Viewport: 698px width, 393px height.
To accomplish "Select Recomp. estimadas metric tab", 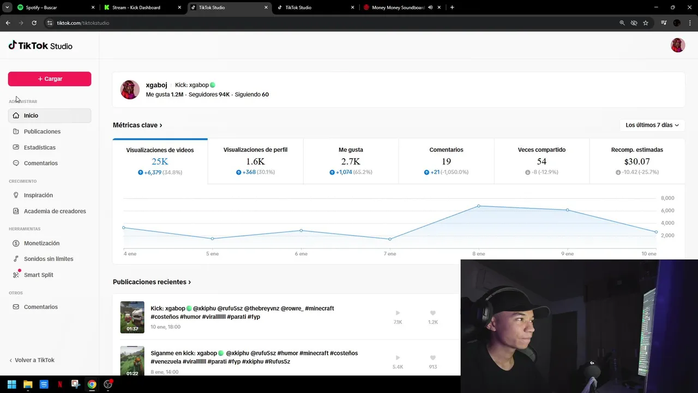I will [637, 161].
